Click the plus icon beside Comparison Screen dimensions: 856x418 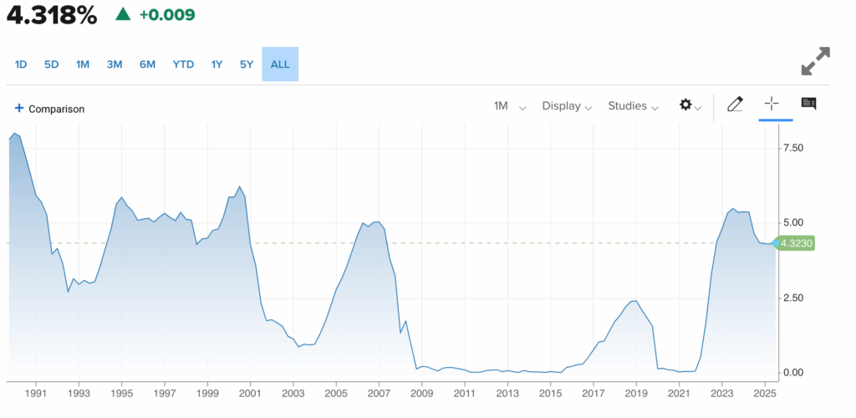tap(19, 108)
